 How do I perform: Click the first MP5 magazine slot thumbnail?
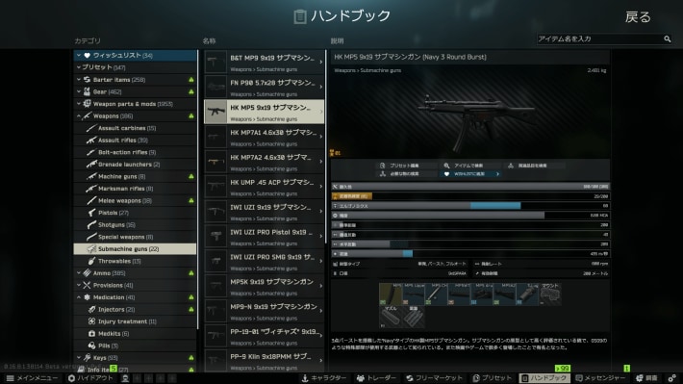(391, 294)
